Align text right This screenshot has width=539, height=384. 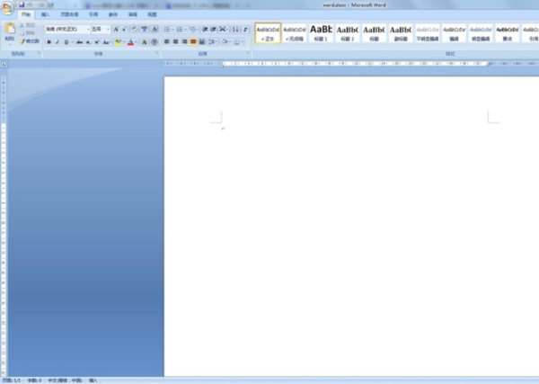[x=184, y=41]
